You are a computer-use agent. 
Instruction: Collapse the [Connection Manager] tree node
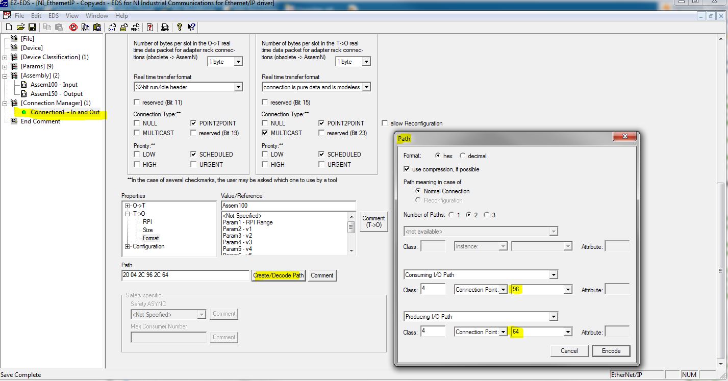5,103
